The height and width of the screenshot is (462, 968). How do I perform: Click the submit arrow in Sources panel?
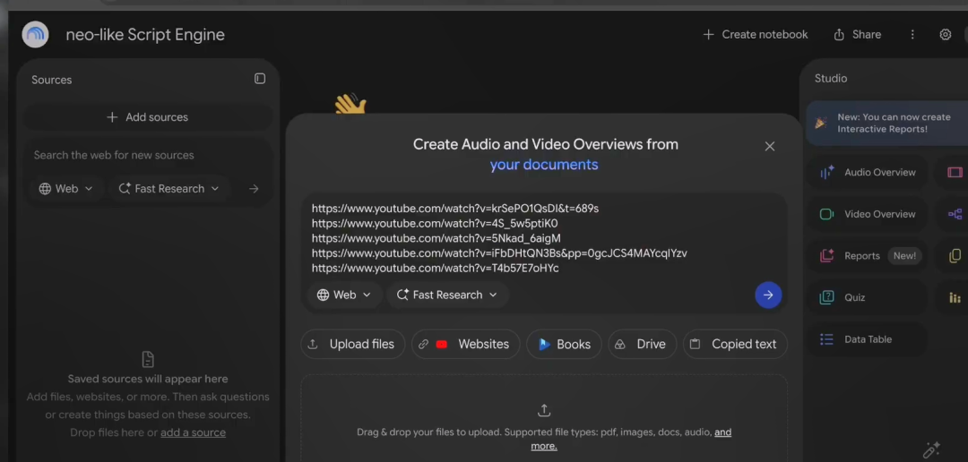254,189
